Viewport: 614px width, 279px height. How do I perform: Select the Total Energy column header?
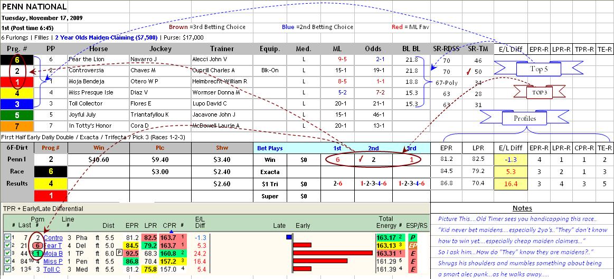[386, 222]
